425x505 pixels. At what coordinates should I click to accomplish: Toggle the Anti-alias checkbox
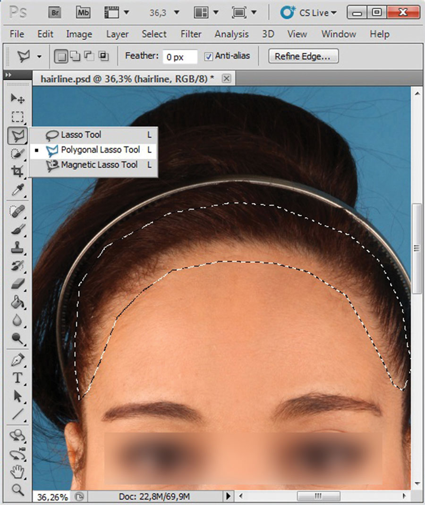208,57
